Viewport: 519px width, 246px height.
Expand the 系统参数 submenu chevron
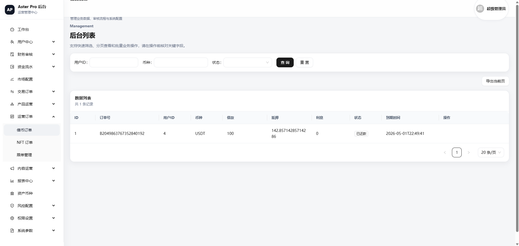pos(54,230)
